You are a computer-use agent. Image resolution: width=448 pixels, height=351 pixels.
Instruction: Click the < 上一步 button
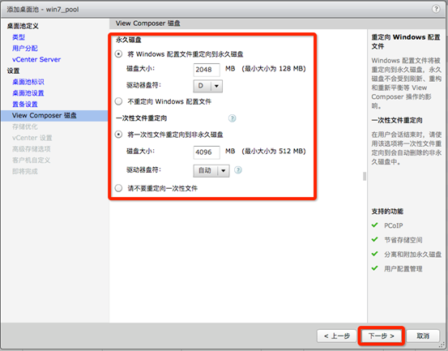(x=337, y=336)
